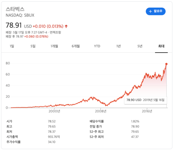The width and height of the screenshot is (174, 151).
Task: Select the 1일 time range tab
Action: click(12, 46)
